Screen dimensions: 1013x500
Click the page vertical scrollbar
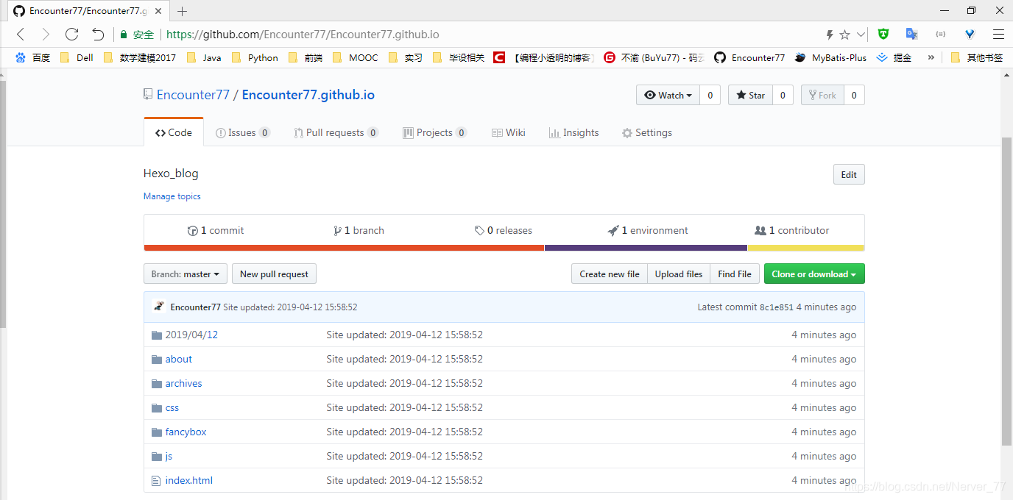[x=1006, y=290]
